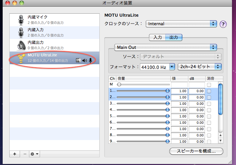Click the 消音 column header
The height and width of the screenshot is (165, 236).
click(x=214, y=79)
